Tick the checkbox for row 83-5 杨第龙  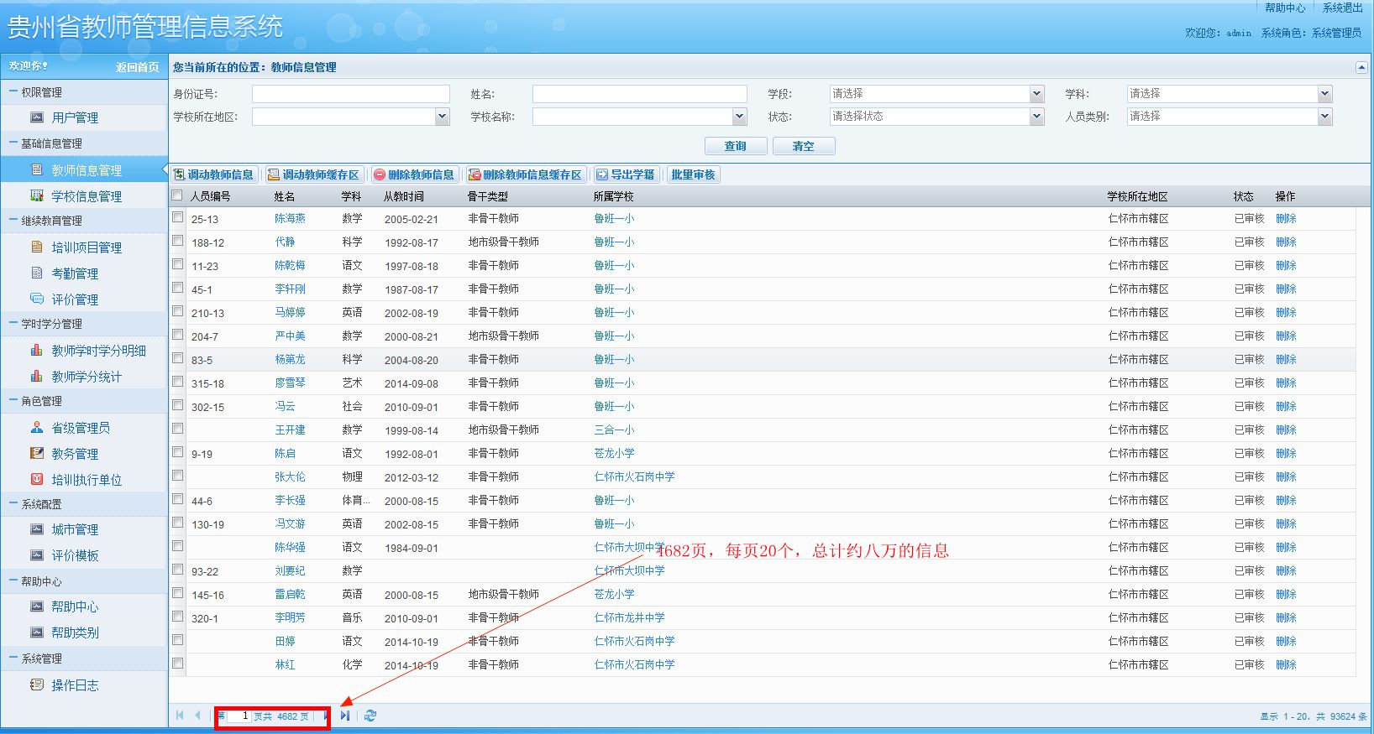177,358
